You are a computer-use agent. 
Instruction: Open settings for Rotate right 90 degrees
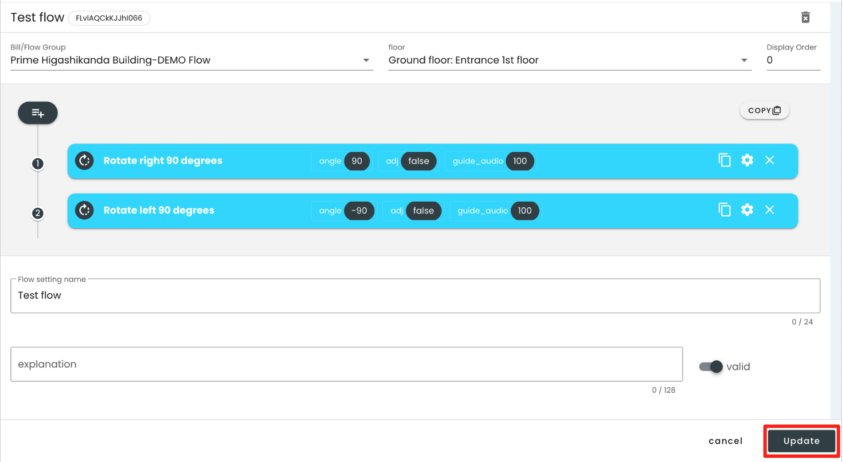pyautogui.click(x=747, y=160)
